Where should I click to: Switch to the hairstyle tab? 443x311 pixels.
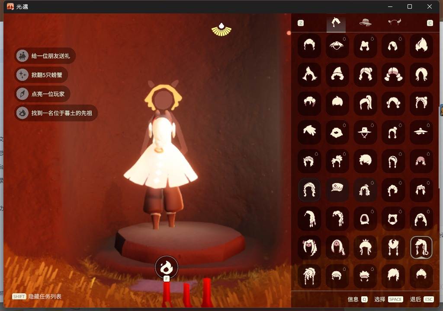[336, 23]
